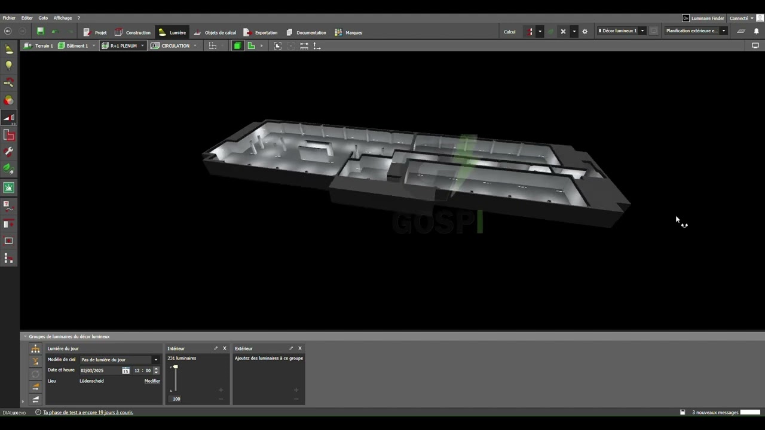
Task: Open the Connecté account dropdown
Action: 741,18
